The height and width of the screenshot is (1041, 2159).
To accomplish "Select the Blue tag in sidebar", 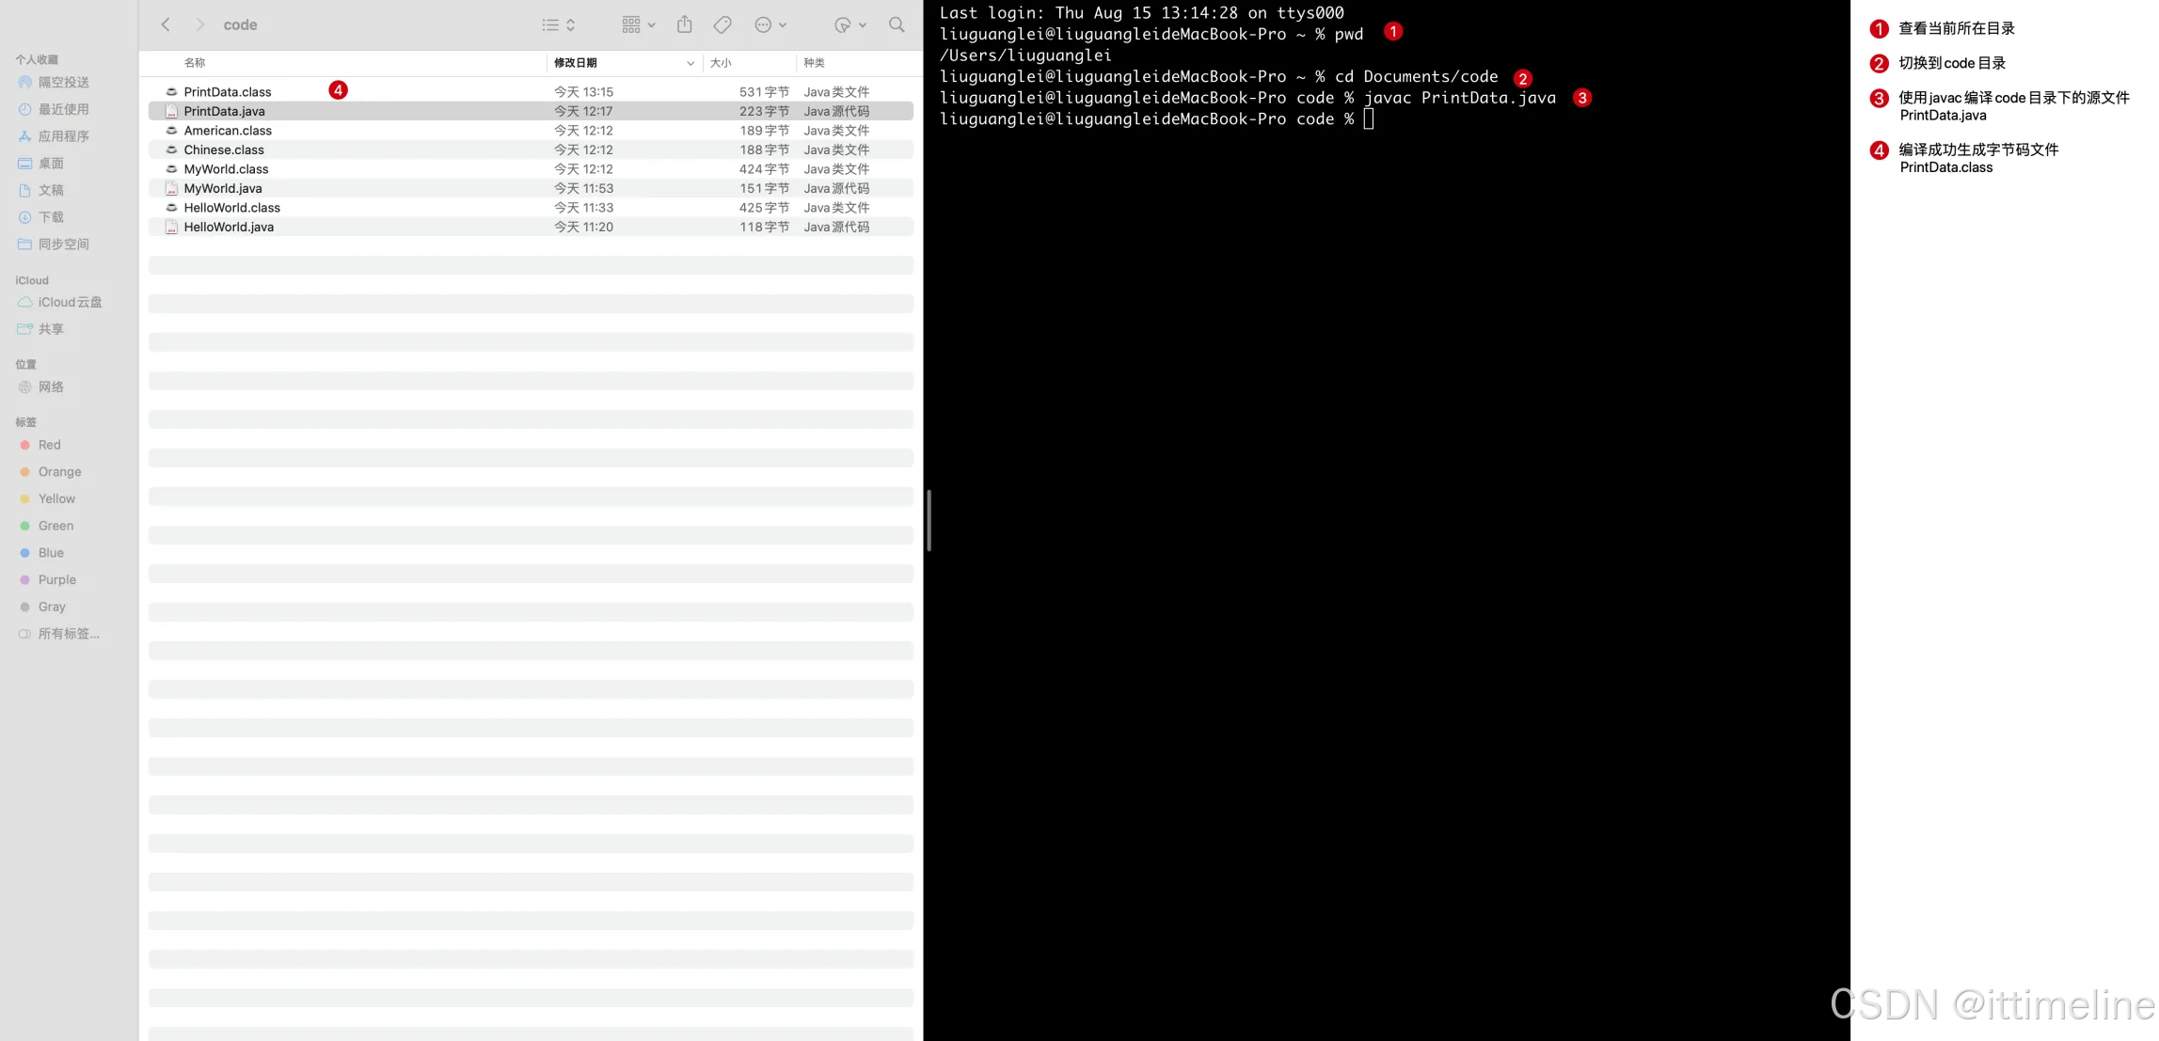I will point(51,553).
